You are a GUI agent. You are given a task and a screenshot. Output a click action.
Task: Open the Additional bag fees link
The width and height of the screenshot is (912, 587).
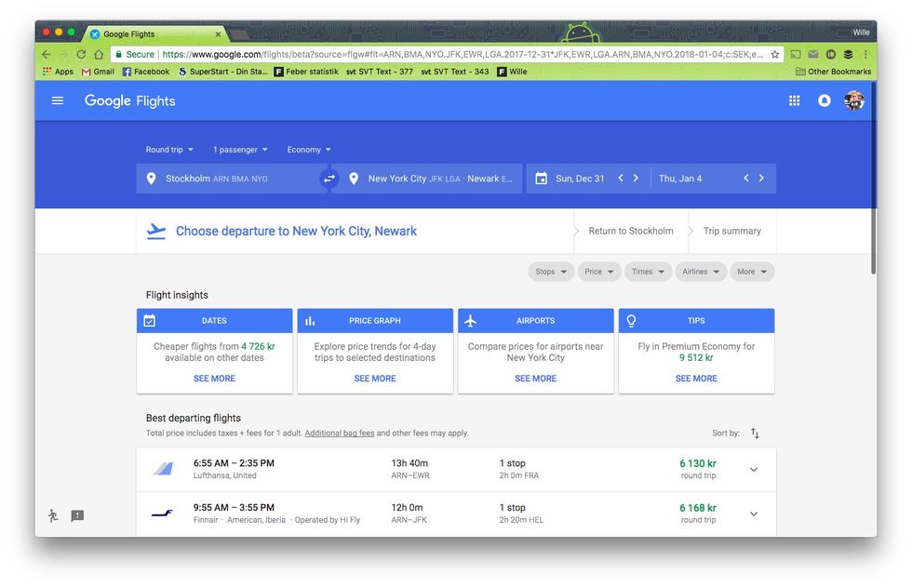coord(340,434)
